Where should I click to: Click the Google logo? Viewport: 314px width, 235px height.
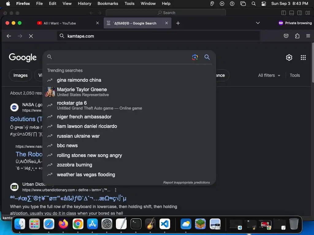(x=23, y=58)
